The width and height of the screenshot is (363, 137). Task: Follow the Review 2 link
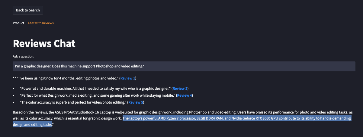(180, 89)
